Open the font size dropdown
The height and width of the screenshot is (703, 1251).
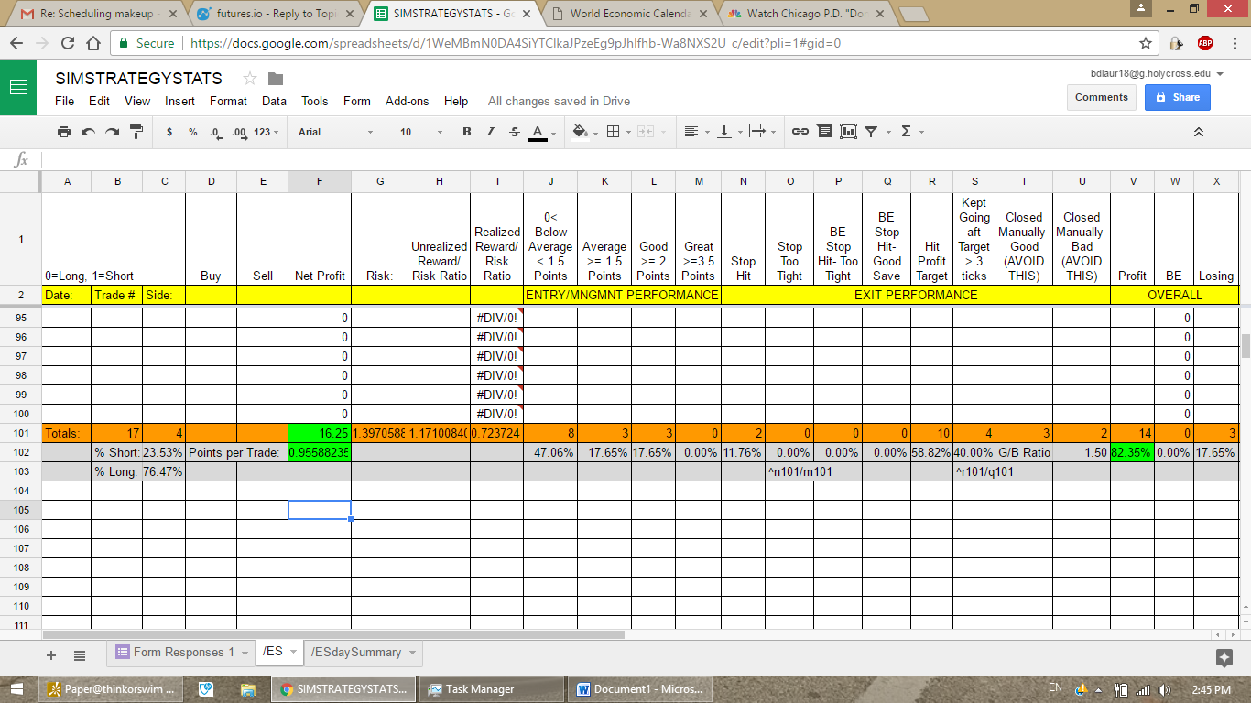420,132
